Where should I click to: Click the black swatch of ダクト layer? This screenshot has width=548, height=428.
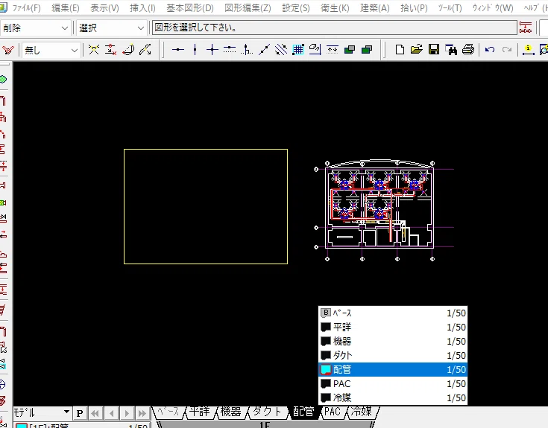tap(326, 356)
